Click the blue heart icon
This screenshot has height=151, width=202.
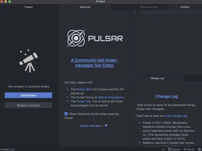(106, 126)
